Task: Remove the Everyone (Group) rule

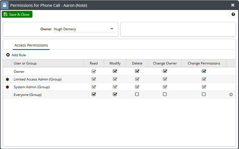Action: [231, 94]
